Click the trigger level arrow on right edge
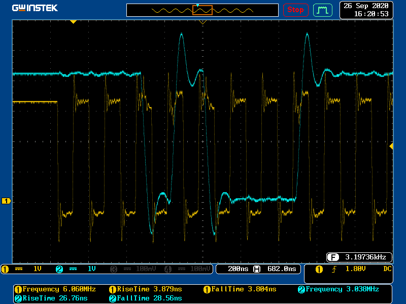The image size is (406, 304). coord(391,146)
